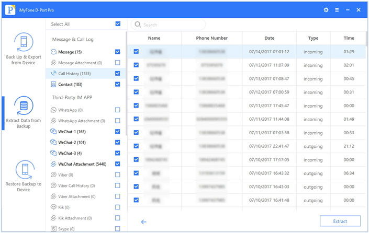Click date 07/10/2017 17:17:05
Viewport: 369px width, 233px height.
(269, 160)
